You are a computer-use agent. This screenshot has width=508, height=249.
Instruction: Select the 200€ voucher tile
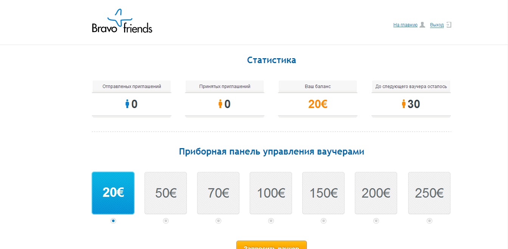pos(376,193)
